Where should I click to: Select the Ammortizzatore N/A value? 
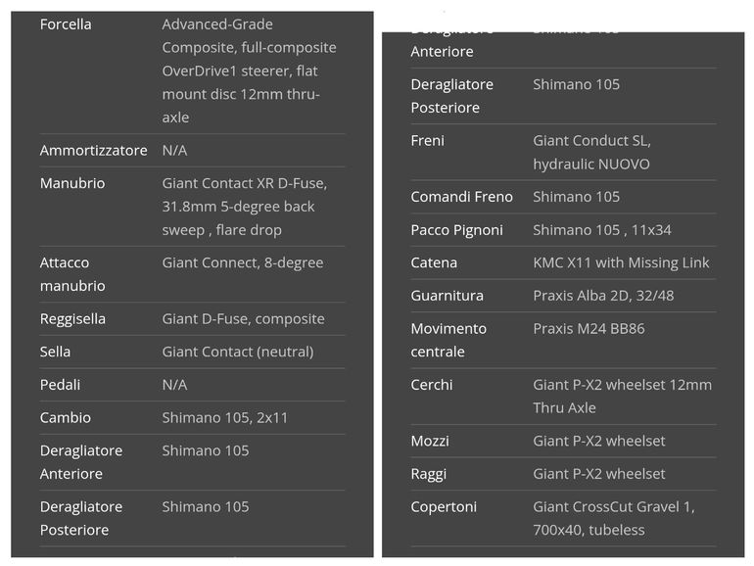pos(174,151)
